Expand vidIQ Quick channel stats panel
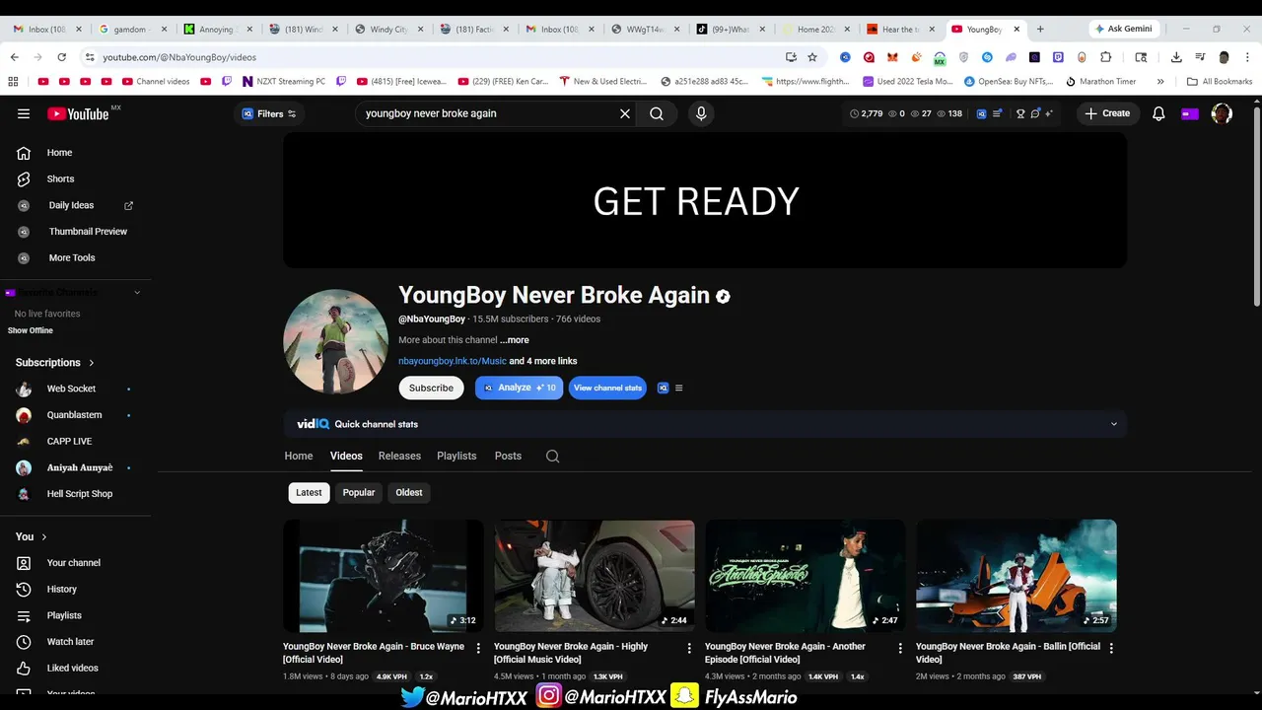Viewport: 1262px width, 710px height. [x=1114, y=424]
